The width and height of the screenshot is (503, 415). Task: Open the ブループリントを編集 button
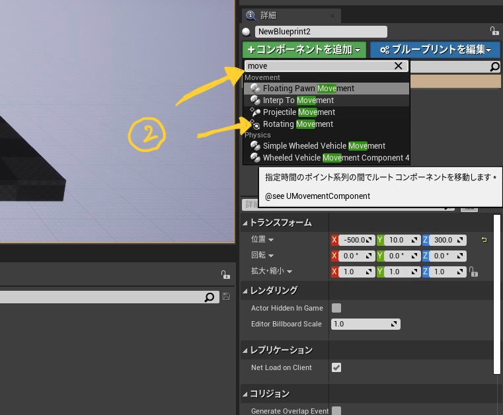pyautogui.click(x=435, y=50)
